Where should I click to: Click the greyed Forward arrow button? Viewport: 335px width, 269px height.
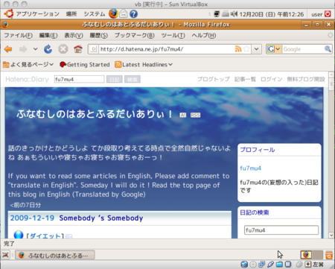pyautogui.click(x=23, y=49)
